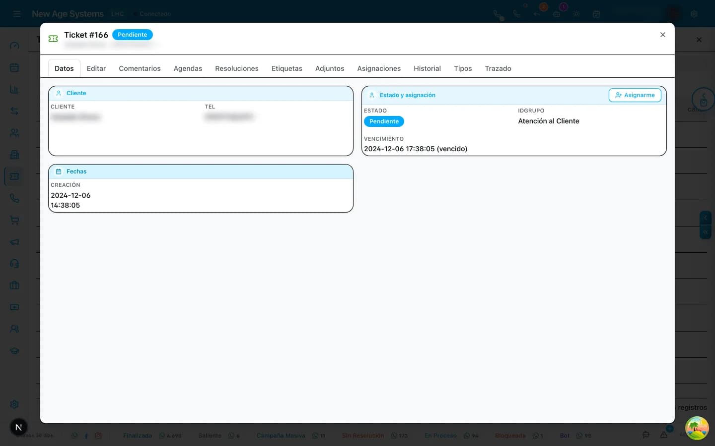Expand the blue chevron panel on right edge
The image size is (715, 446).
[706, 218]
